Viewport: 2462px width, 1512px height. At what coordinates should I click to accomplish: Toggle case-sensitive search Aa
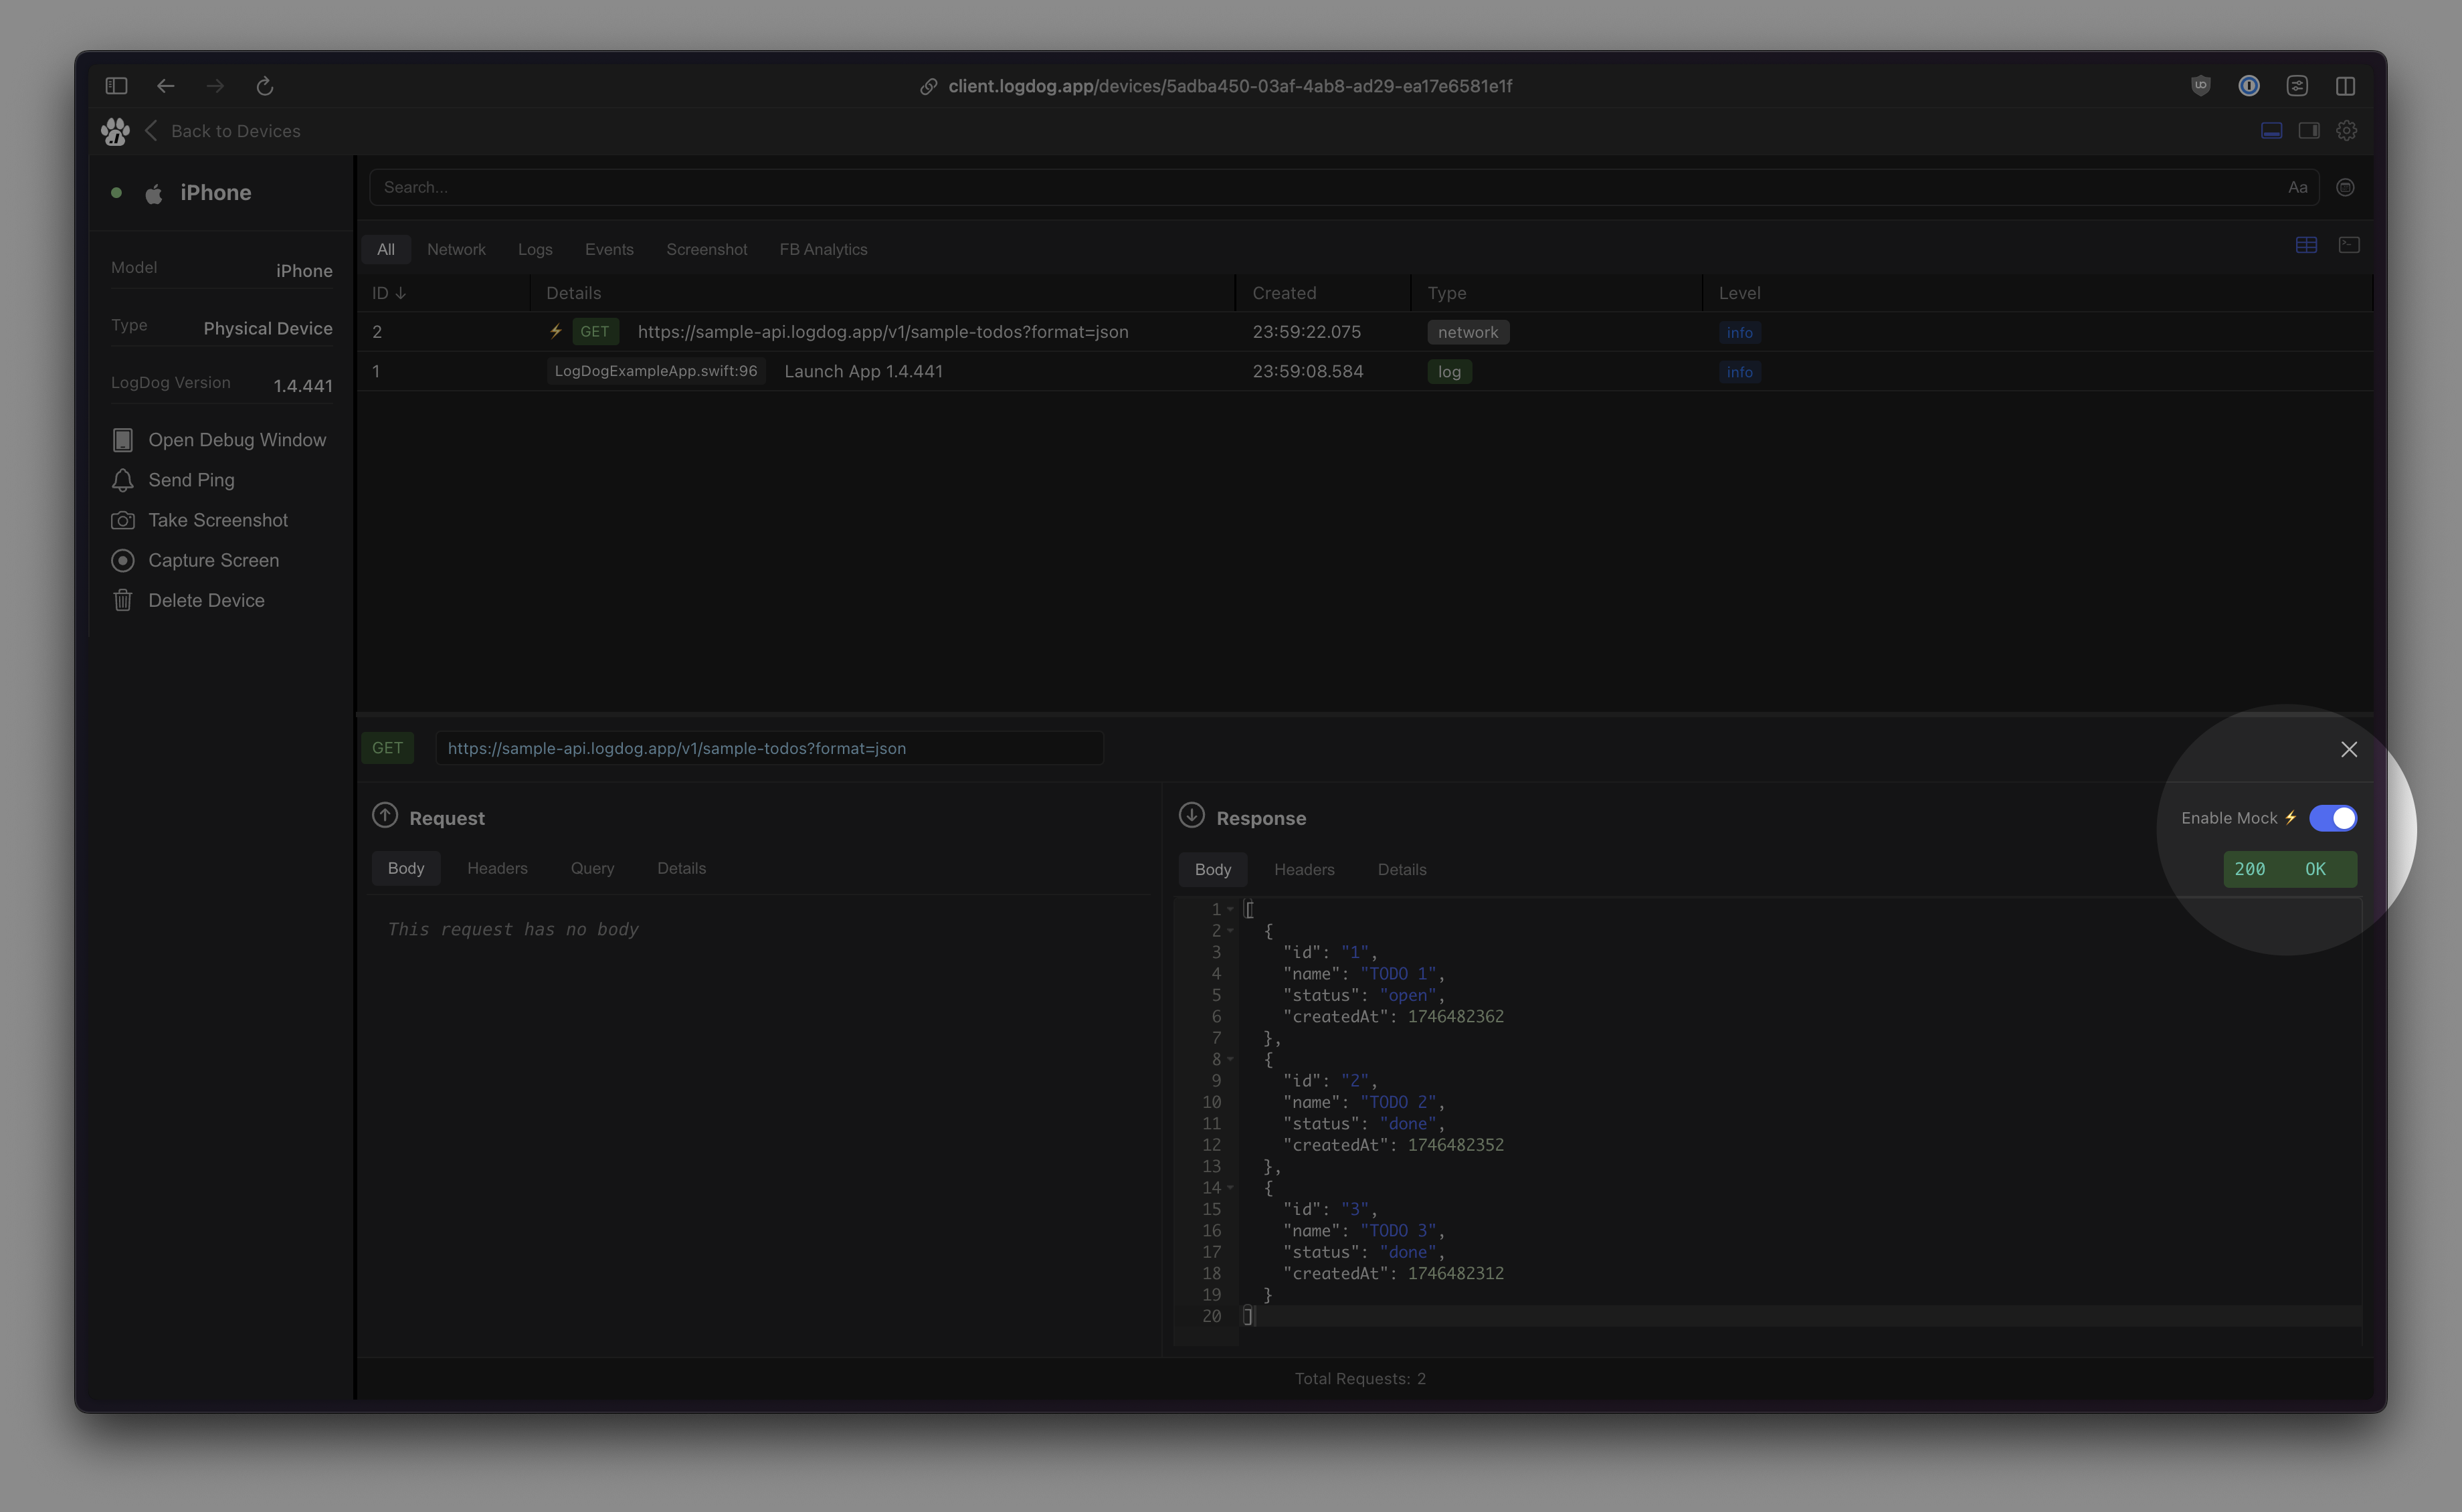pos(2298,187)
